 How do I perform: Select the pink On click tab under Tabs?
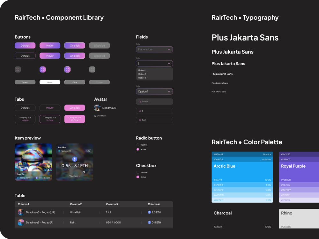coord(75,108)
